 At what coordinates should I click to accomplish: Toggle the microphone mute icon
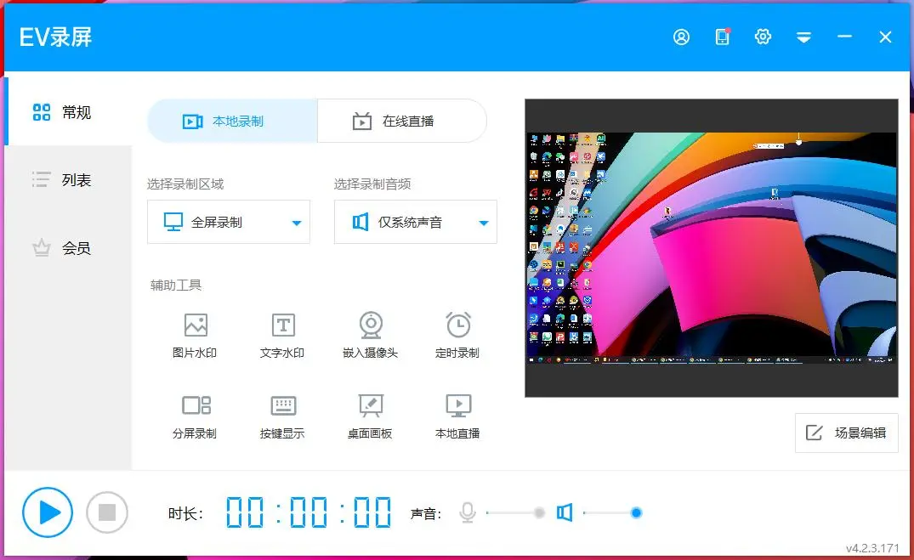coord(467,512)
